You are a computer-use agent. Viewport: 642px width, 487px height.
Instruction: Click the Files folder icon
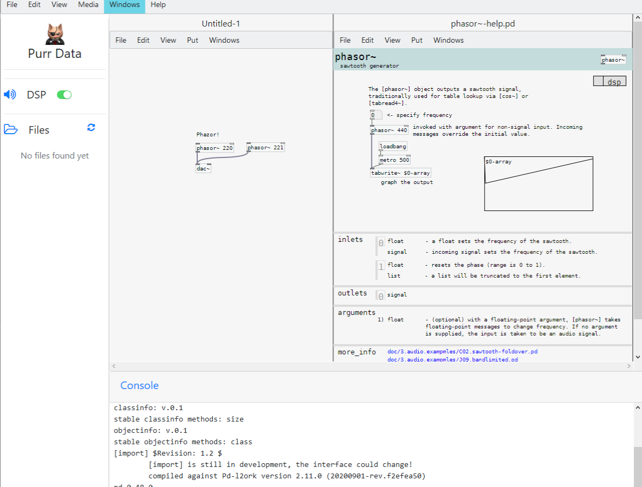coord(10,129)
